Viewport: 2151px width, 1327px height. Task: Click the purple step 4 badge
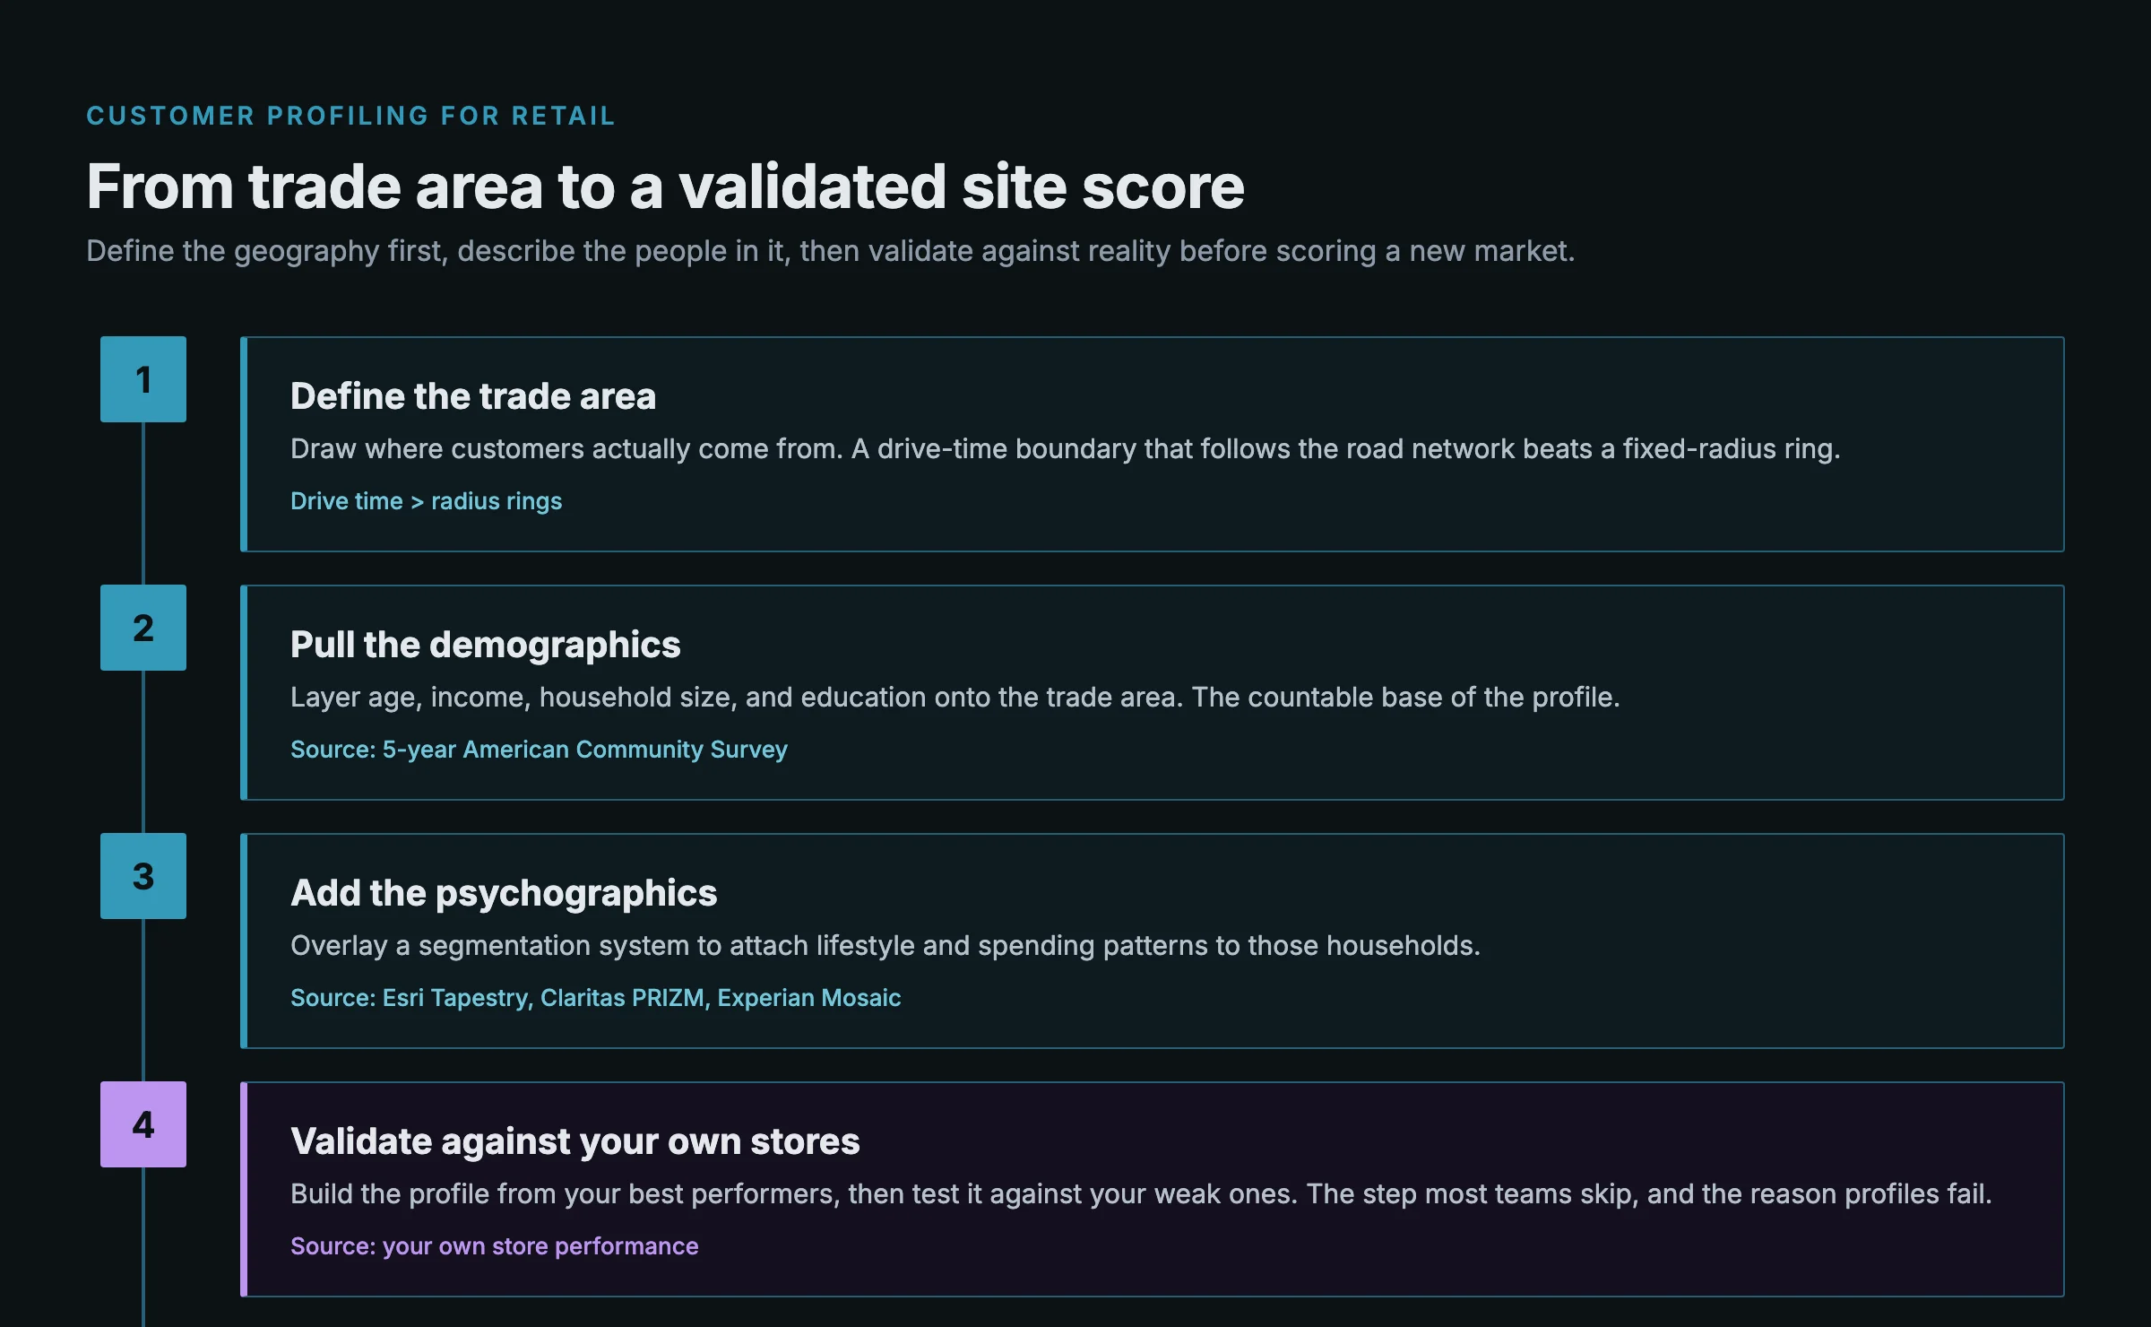pos(143,1124)
